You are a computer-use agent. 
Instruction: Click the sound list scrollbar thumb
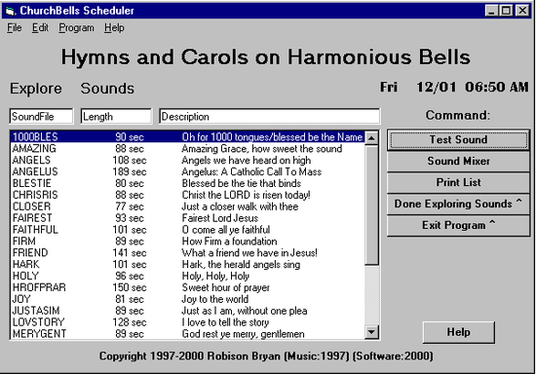click(371, 205)
